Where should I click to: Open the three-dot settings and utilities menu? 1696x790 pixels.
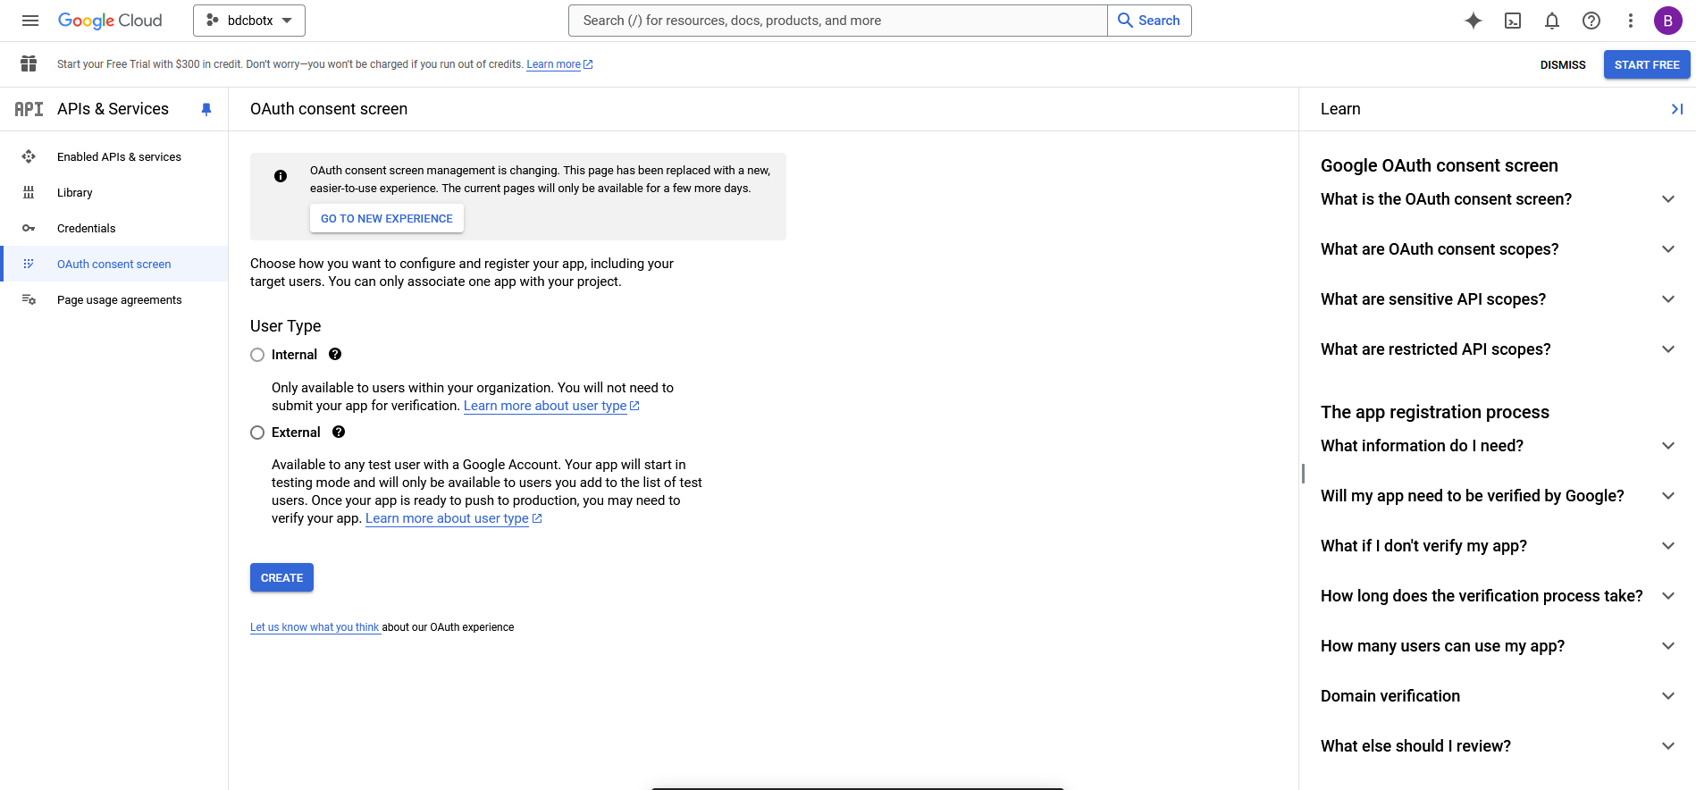tap(1631, 21)
